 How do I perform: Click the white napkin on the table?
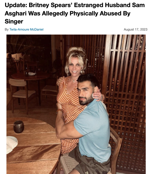click(12, 144)
